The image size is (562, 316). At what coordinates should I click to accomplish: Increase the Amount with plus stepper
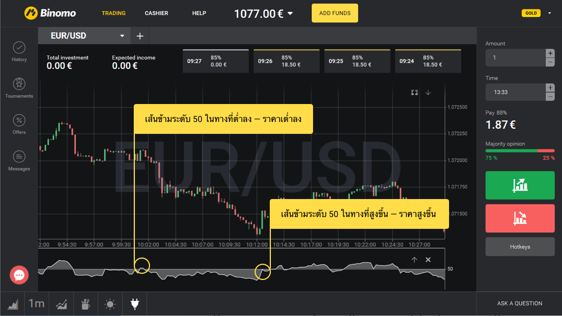(x=550, y=53)
